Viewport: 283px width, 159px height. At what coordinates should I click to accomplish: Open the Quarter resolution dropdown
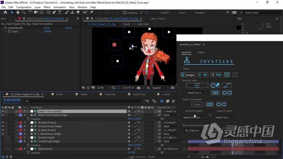pyautogui.click(x=160, y=88)
